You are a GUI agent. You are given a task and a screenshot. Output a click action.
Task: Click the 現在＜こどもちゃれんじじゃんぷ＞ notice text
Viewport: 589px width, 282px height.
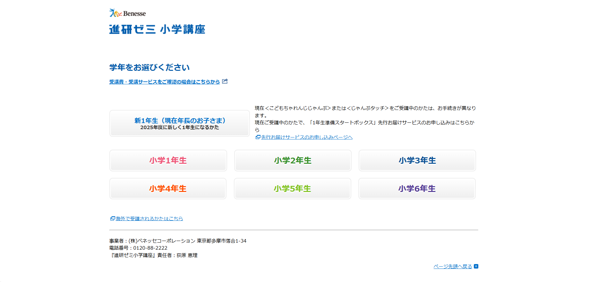tap(365, 112)
